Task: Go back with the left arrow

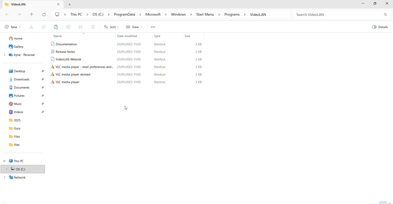Action: coord(7,14)
